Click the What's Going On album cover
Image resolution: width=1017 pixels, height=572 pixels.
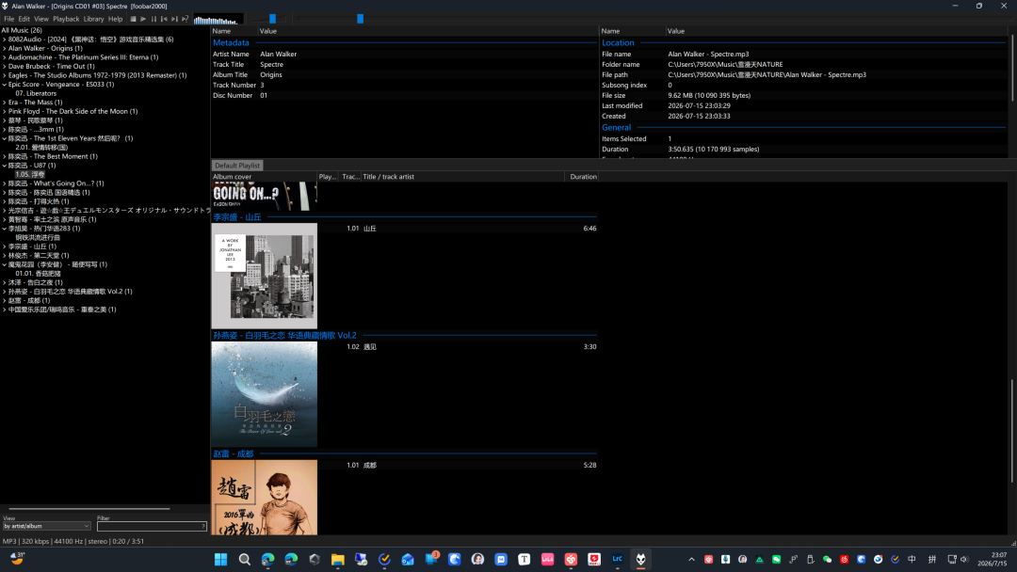point(264,196)
